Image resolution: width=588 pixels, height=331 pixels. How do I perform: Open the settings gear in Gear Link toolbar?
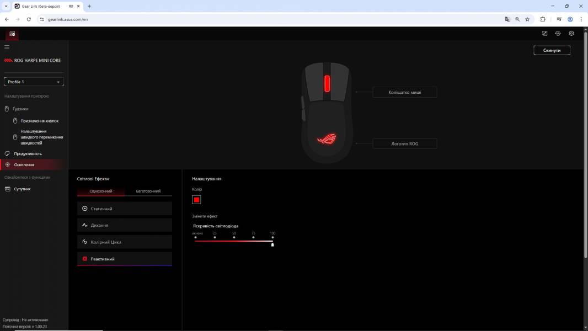(571, 33)
